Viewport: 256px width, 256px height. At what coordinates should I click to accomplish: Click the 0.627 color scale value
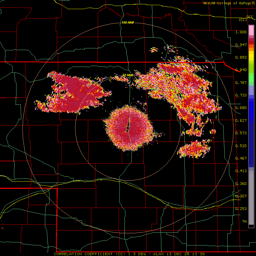[x=241, y=121]
